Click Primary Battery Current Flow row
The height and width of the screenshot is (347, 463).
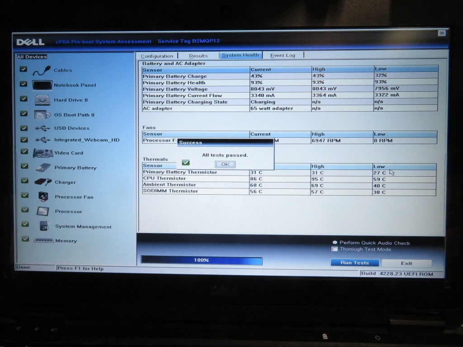[x=290, y=95]
